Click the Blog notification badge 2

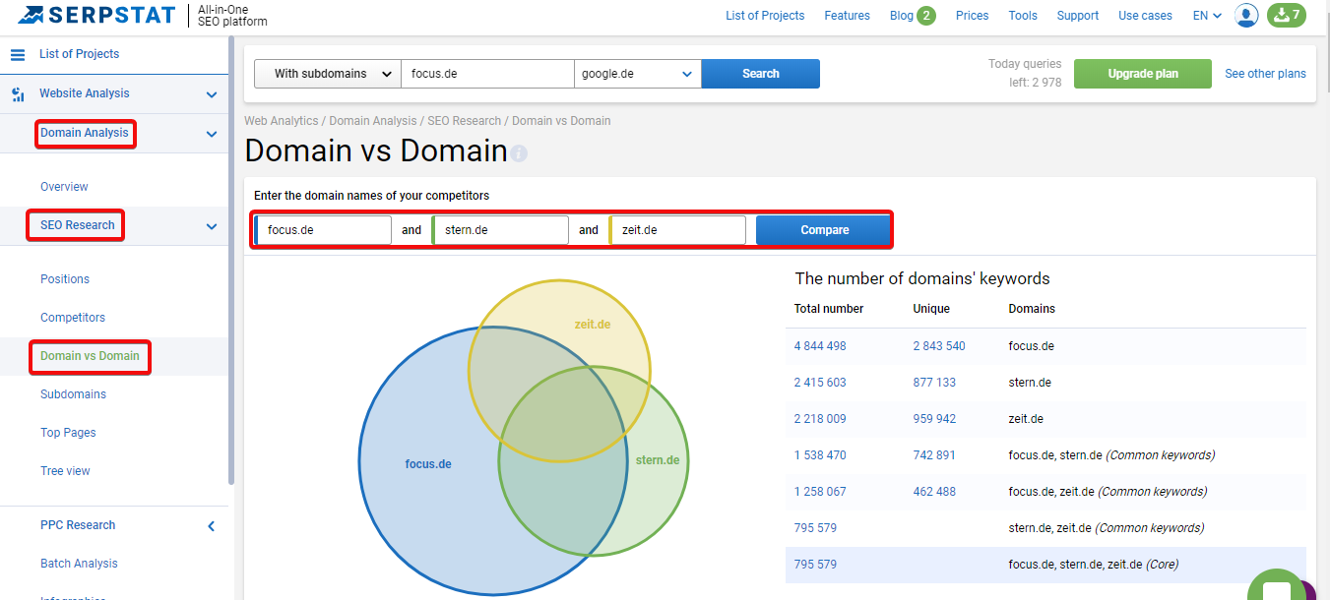[x=926, y=15]
